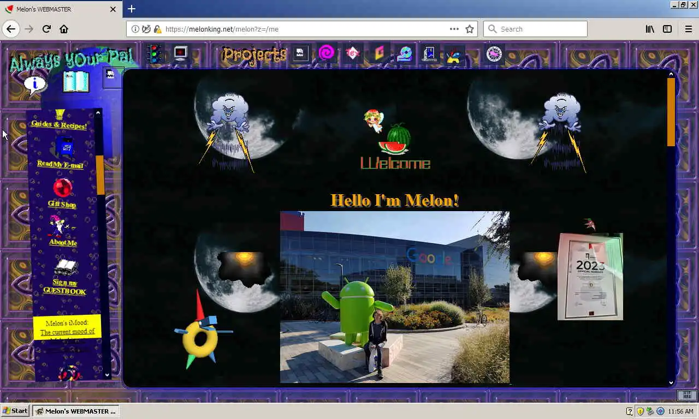Screen dimensions: 699x419
Task: Select the Melon's WEBMASTER tab
Action: 61,9
